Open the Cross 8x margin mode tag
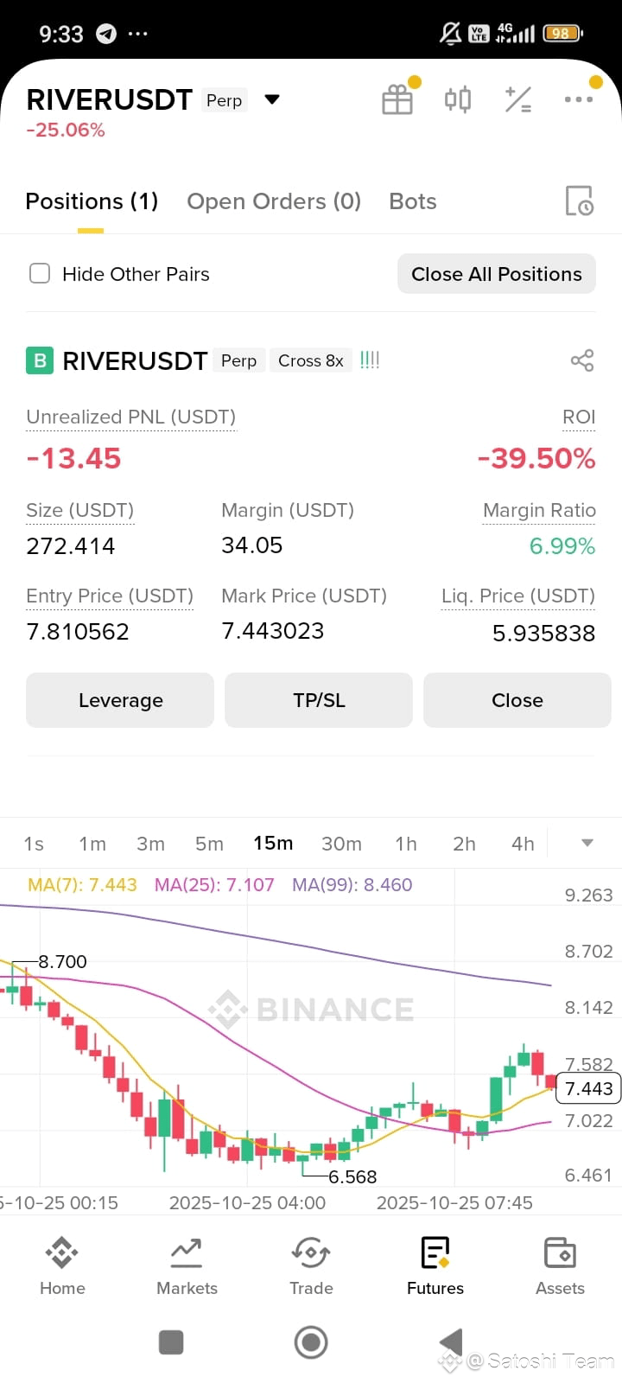This screenshot has width=622, height=1383. click(x=311, y=360)
